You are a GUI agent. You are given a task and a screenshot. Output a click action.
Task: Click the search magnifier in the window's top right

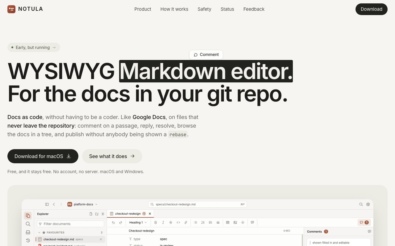point(361,204)
